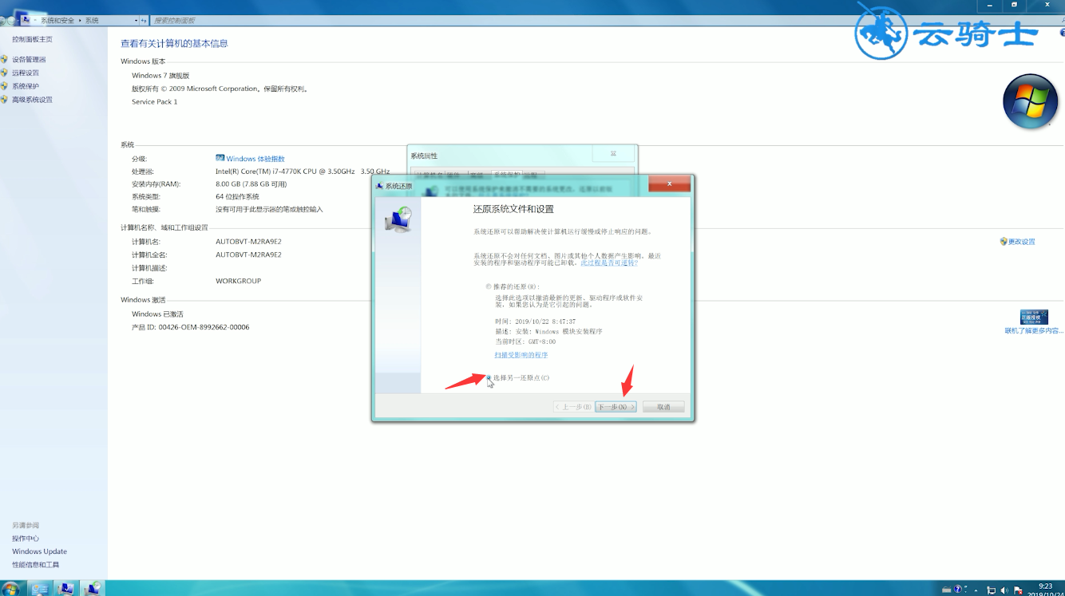Open 设备管理器 in the left sidebar
The image size is (1065, 596).
(x=29, y=60)
